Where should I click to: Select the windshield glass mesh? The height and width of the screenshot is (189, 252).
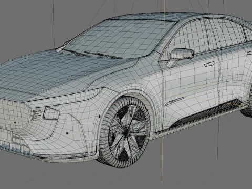(x=118, y=39)
